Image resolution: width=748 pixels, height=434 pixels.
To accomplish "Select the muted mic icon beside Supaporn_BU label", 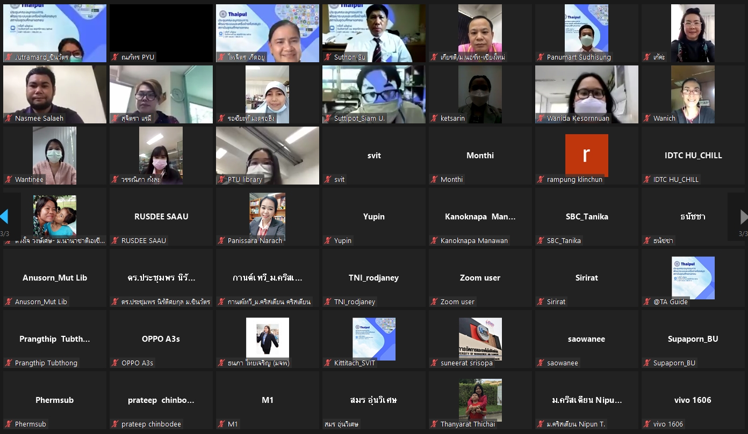I will tap(647, 363).
